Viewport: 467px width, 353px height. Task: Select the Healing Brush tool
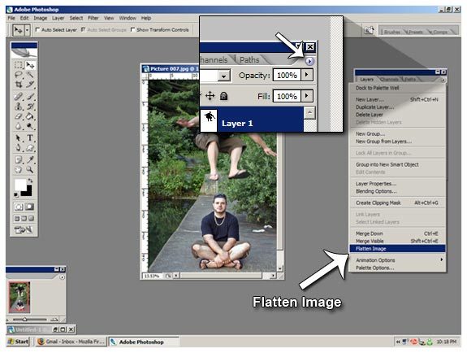coord(19,96)
